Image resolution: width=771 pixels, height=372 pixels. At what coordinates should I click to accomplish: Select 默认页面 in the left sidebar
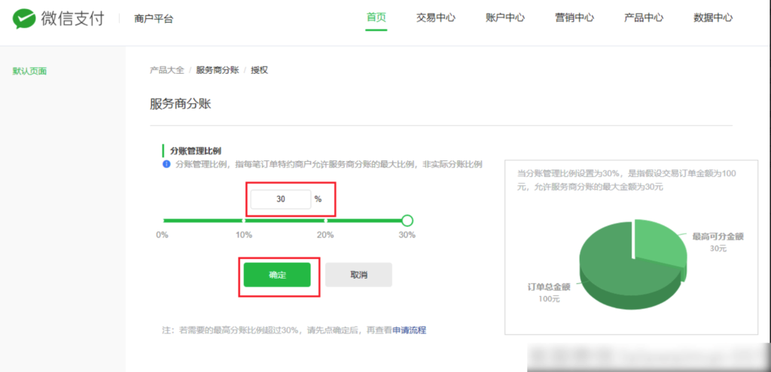click(29, 72)
